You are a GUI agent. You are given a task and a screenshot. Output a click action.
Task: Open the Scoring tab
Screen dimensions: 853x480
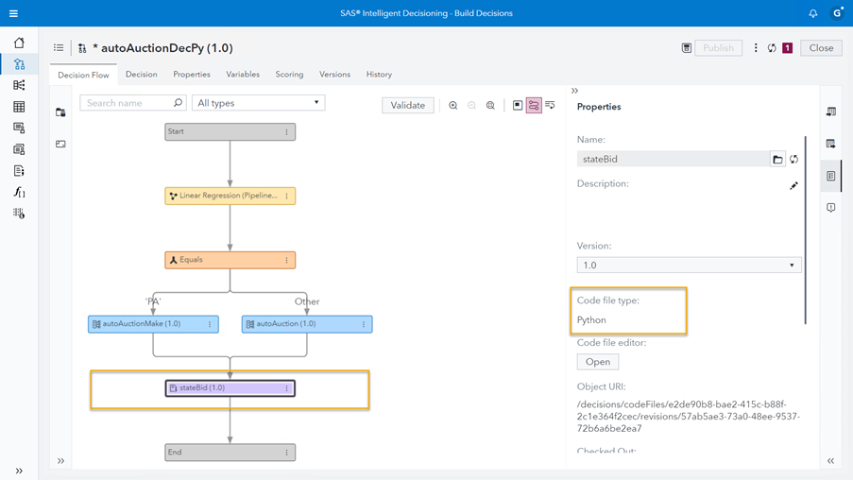click(x=289, y=75)
